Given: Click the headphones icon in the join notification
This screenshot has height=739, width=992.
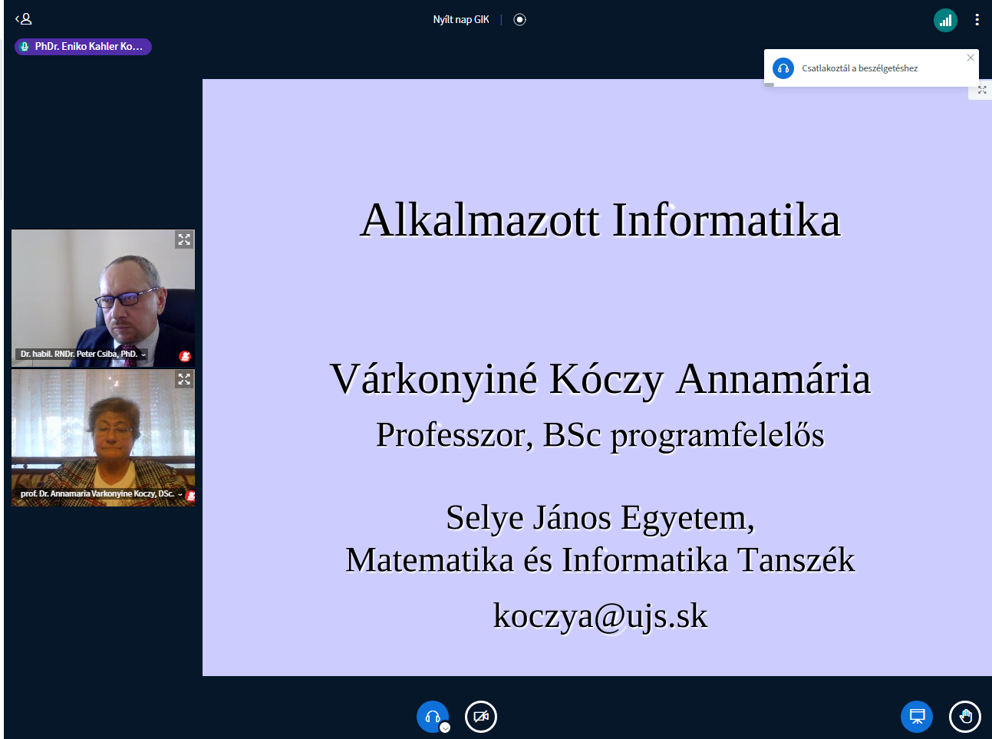Looking at the screenshot, I should 783,68.
